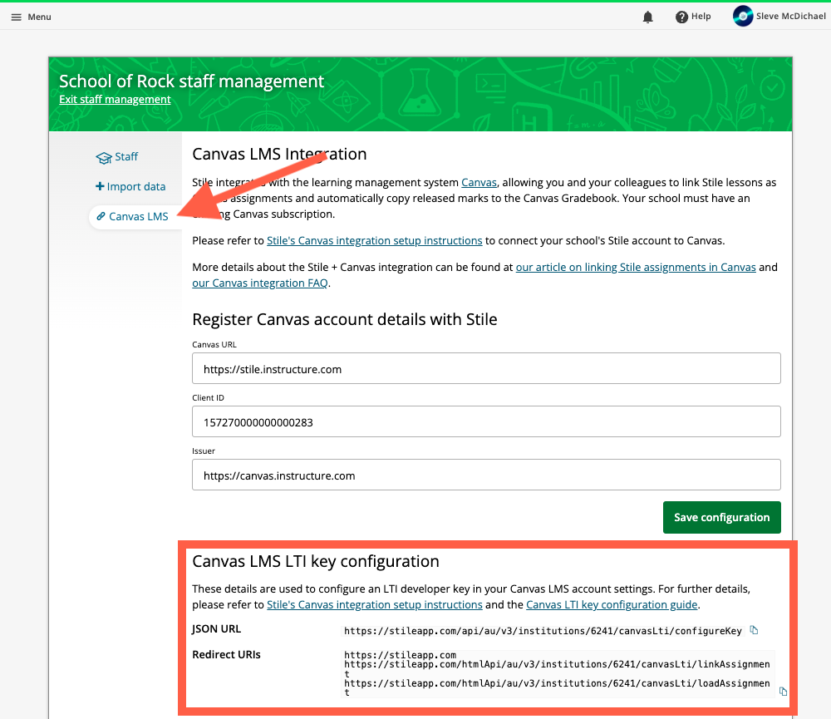Click Exit staff management link
This screenshot has width=831, height=719.
click(115, 99)
